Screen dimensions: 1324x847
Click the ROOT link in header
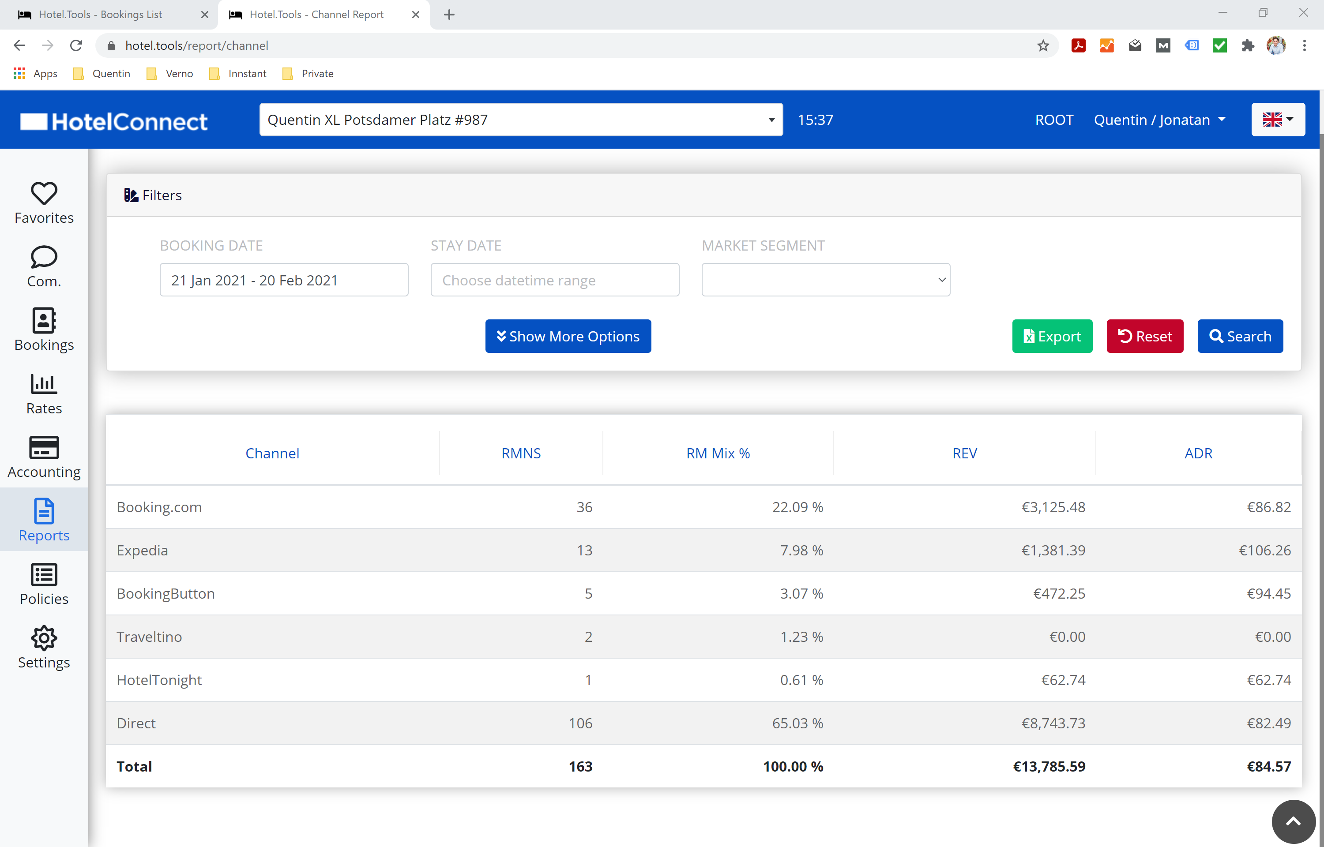pos(1054,120)
